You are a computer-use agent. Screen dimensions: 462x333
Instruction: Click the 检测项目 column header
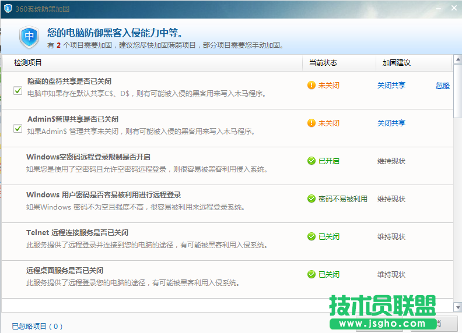click(28, 63)
